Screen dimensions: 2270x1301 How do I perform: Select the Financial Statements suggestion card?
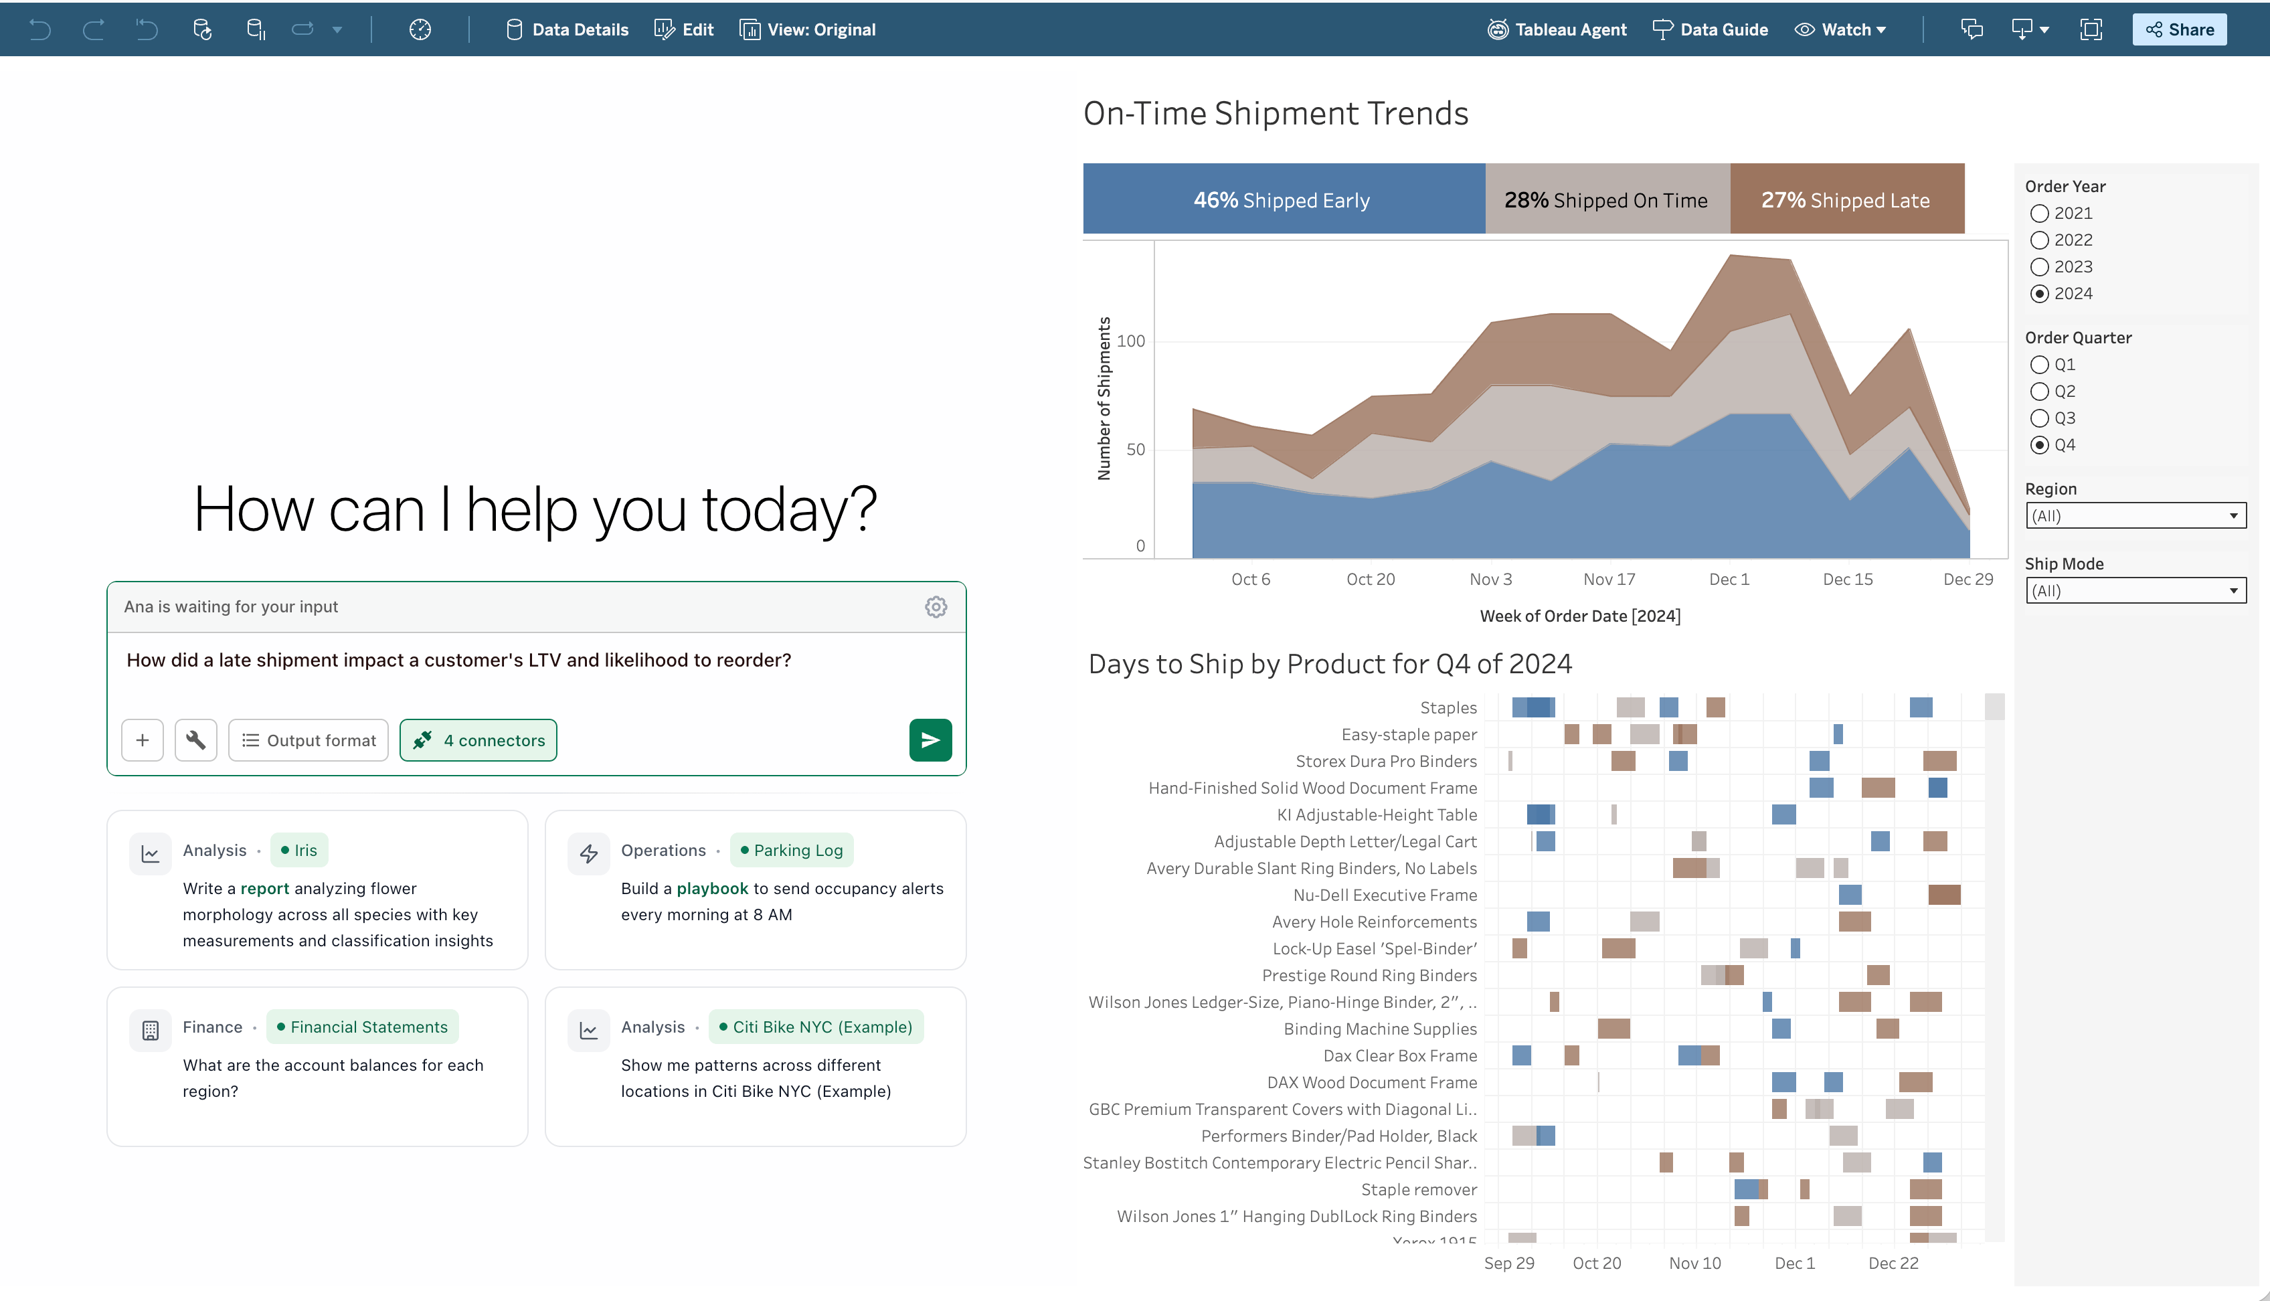point(317,1066)
